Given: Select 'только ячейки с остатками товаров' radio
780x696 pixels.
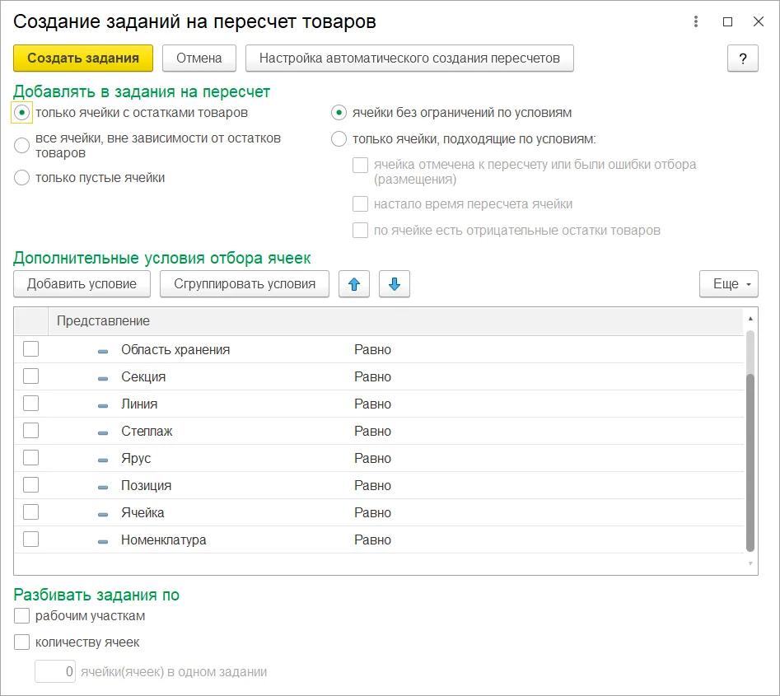Looking at the screenshot, I should (22, 113).
